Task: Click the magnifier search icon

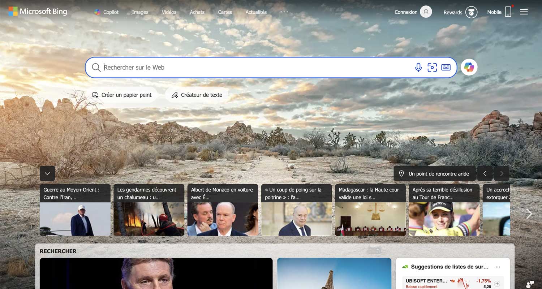Action: [96, 68]
